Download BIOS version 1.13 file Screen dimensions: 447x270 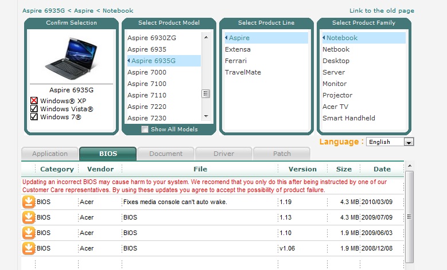click(29, 217)
